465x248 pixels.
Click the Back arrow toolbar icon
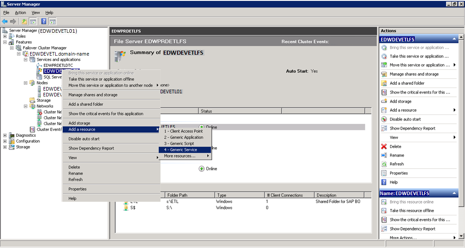tap(5, 22)
